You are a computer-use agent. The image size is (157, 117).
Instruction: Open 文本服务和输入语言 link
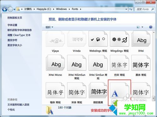click(x=18, y=105)
